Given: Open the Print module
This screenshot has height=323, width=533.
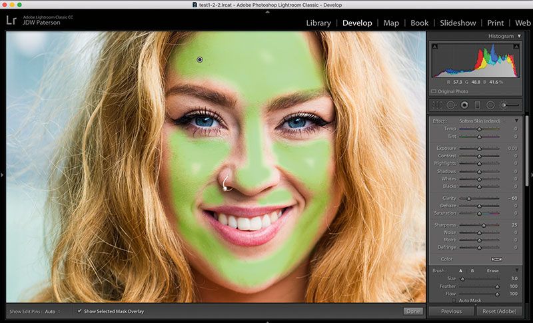Looking at the screenshot, I should (x=495, y=23).
